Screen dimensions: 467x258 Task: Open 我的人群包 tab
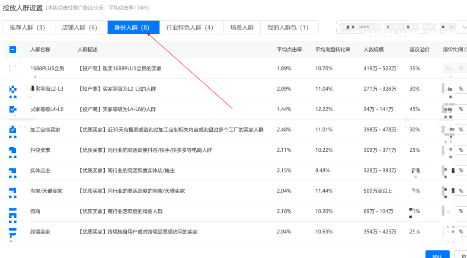tap(288, 27)
